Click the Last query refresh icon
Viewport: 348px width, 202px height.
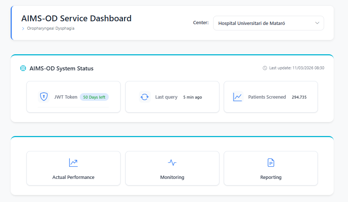pos(144,97)
